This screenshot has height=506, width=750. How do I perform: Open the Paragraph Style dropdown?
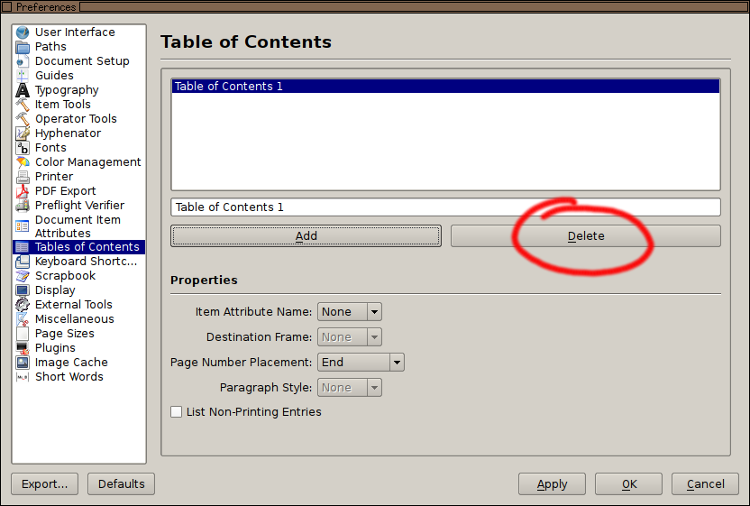[349, 388]
